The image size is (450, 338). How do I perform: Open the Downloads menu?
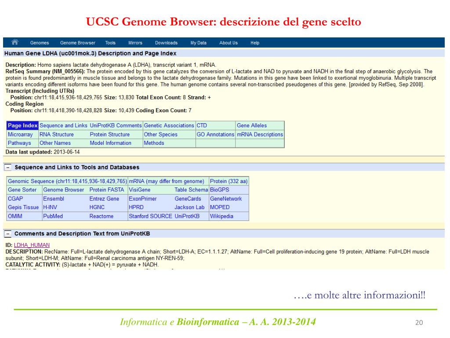[166, 43]
